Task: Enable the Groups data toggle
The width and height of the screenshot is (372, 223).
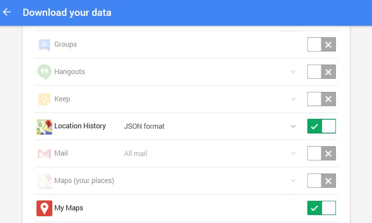Action: click(x=322, y=44)
